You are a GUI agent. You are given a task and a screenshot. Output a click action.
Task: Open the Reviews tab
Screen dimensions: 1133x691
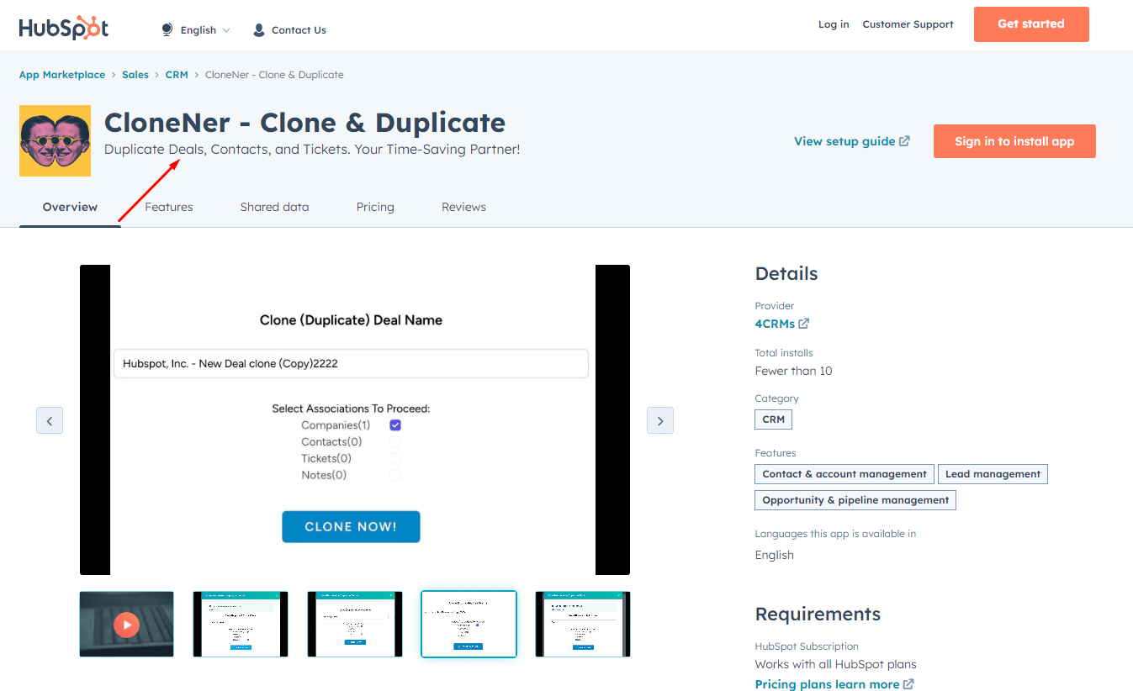[x=463, y=207]
